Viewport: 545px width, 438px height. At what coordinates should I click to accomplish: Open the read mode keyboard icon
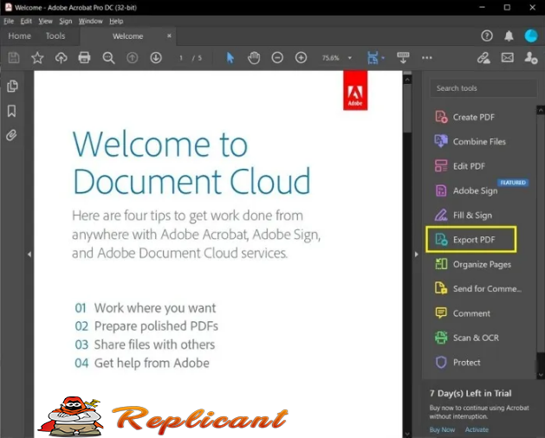click(403, 58)
